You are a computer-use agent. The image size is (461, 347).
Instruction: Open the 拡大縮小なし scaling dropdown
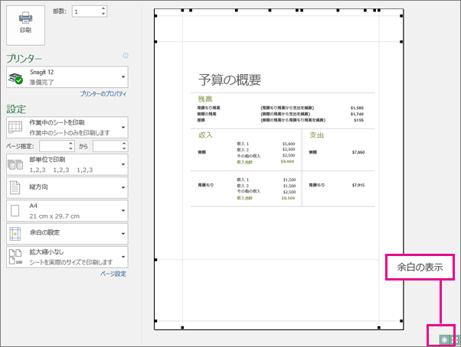tap(67, 257)
